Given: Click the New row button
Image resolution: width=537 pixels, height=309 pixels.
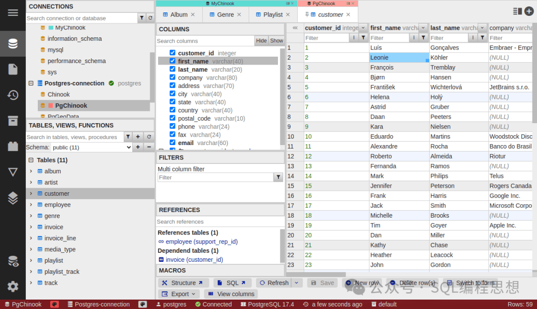Looking at the screenshot, I should point(362,283).
